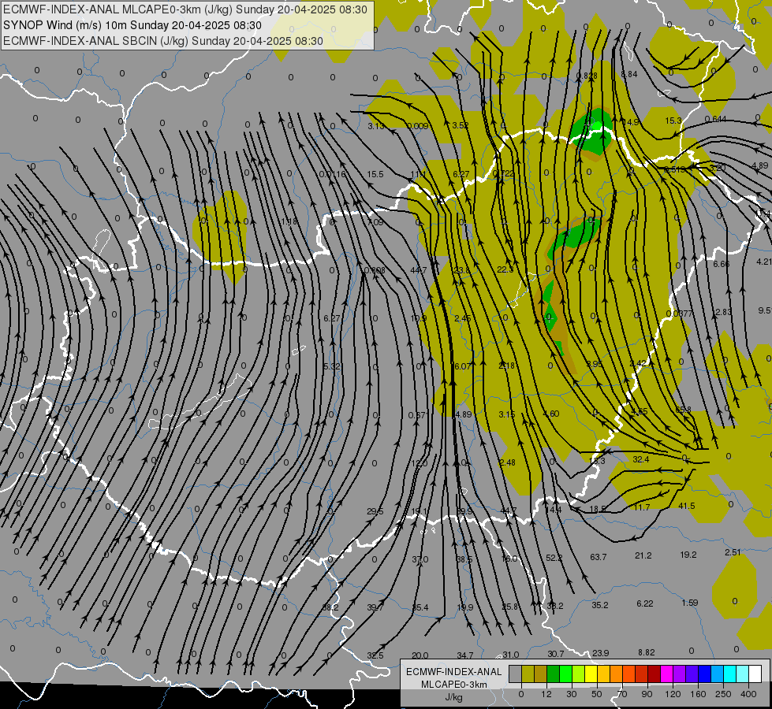Click the legend scale value 250
Viewport: 772px width, 709px height.
point(723,694)
